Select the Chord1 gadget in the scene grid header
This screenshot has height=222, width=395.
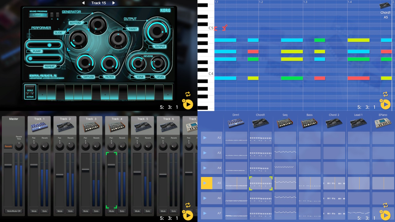260,123
